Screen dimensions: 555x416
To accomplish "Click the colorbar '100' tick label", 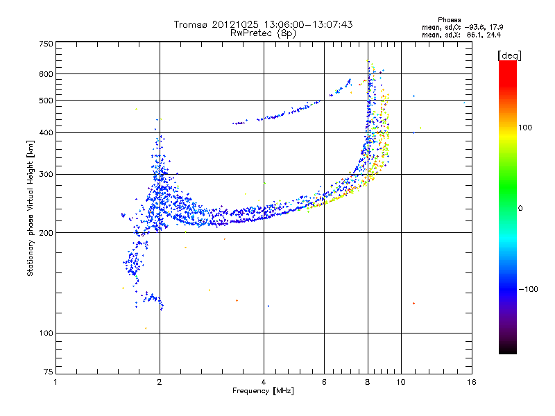I will pos(525,128).
